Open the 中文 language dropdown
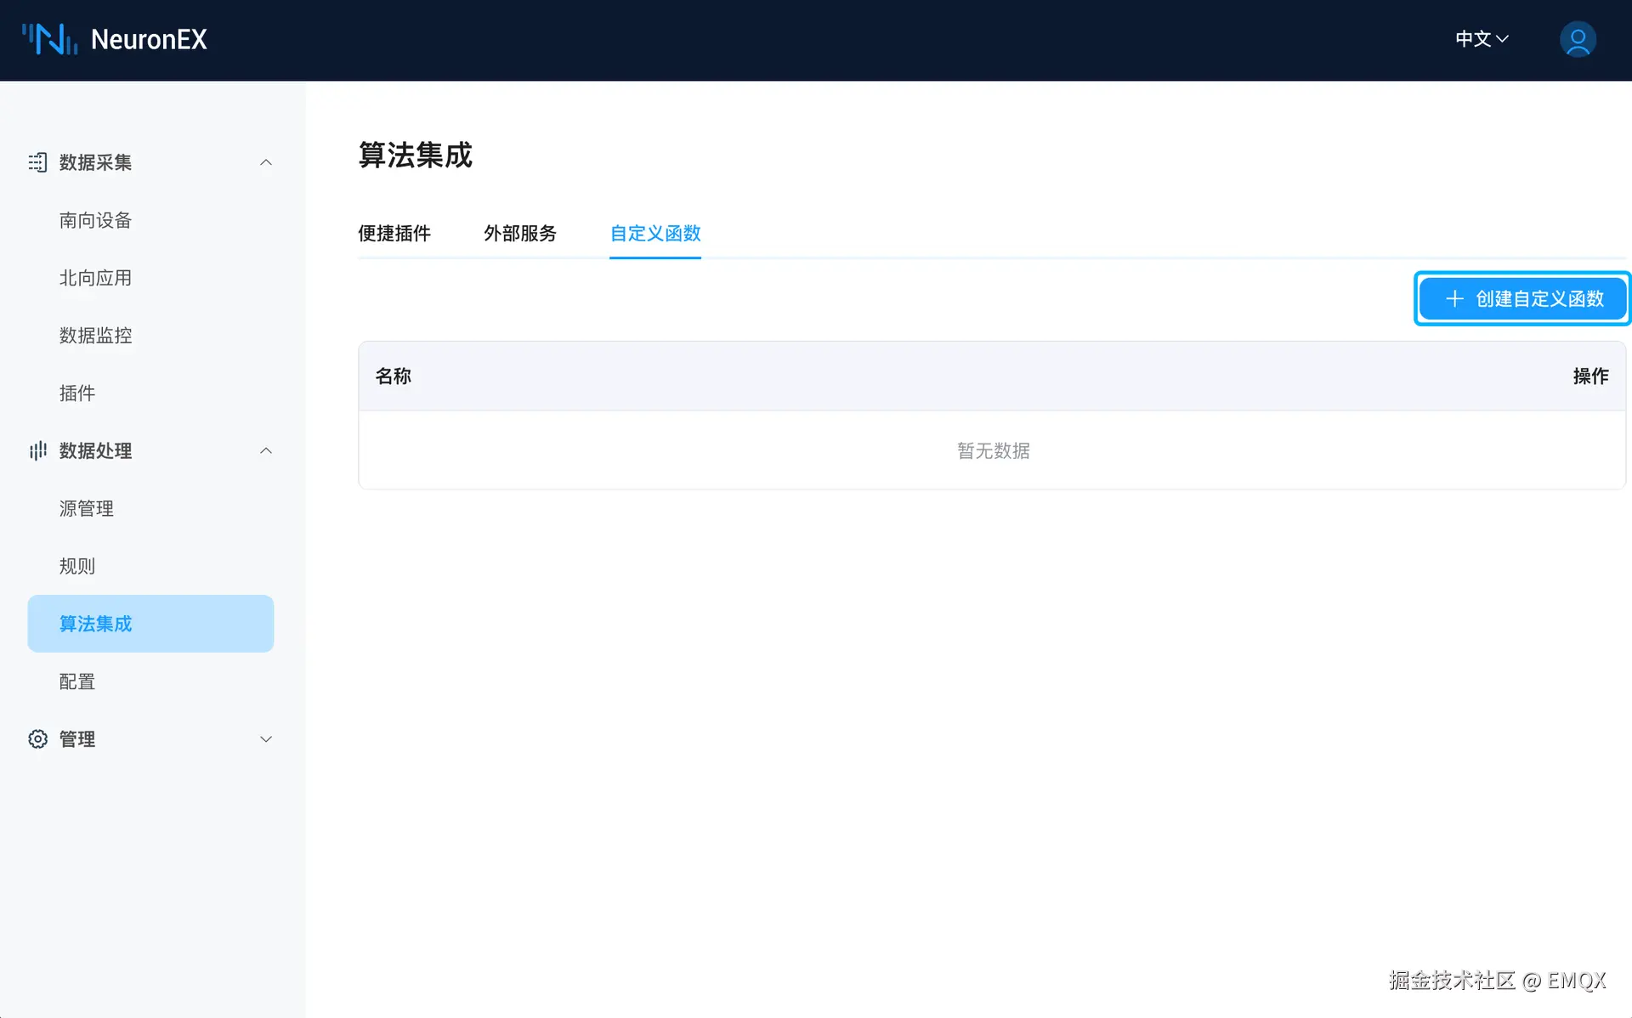Screen dimensions: 1632x1018 (1482, 39)
